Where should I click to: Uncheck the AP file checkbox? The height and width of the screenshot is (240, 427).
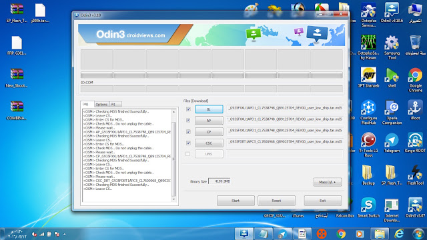pyautogui.click(x=188, y=120)
